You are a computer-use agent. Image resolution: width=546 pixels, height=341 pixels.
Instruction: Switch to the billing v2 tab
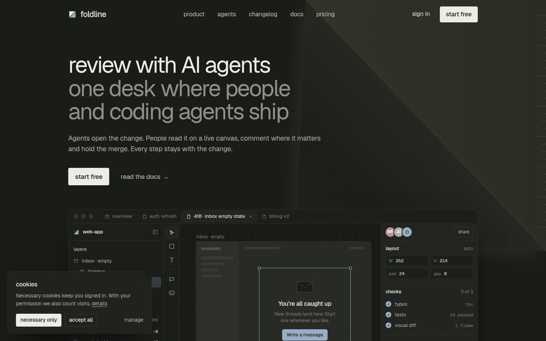click(276, 216)
